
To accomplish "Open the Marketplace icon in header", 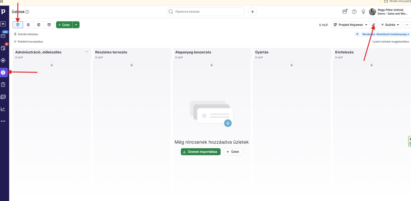I will click(x=345, y=12).
